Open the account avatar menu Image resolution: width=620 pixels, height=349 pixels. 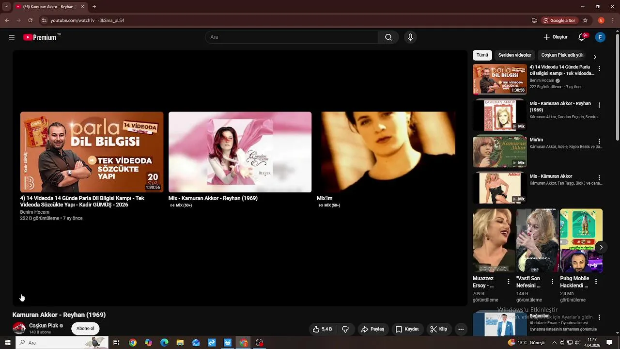pyautogui.click(x=600, y=37)
